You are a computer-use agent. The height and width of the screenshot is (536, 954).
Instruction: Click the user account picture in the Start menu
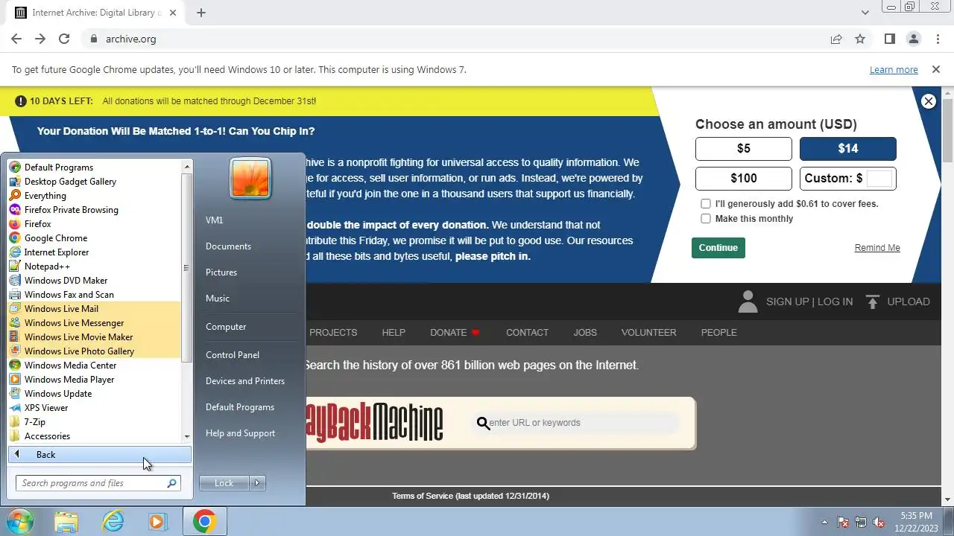pyautogui.click(x=250, y=179)
